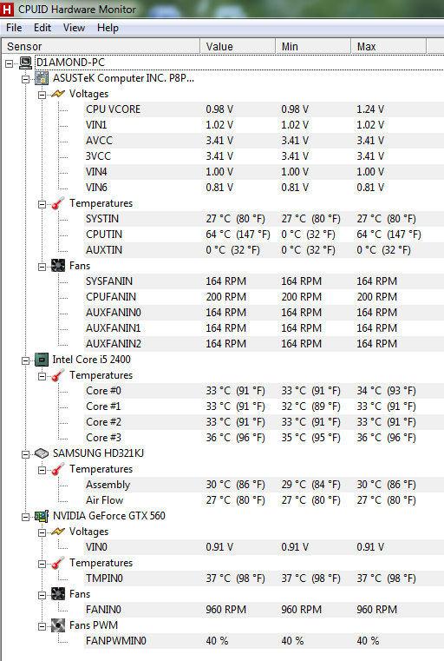Select the CPUTIN temperature row

pyautogui.click(x=264, y=235)
